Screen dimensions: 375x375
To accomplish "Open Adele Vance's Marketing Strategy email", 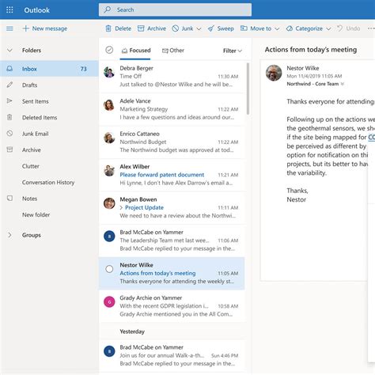I will click(172, 109).
